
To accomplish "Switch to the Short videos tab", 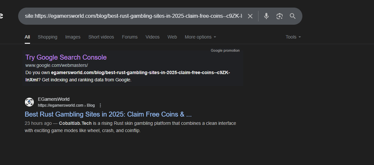I will [101, 37].
